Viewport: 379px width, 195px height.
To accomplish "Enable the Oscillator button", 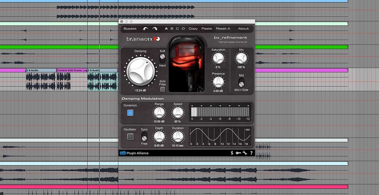I will pyautogui.click(x=130, y=137).
